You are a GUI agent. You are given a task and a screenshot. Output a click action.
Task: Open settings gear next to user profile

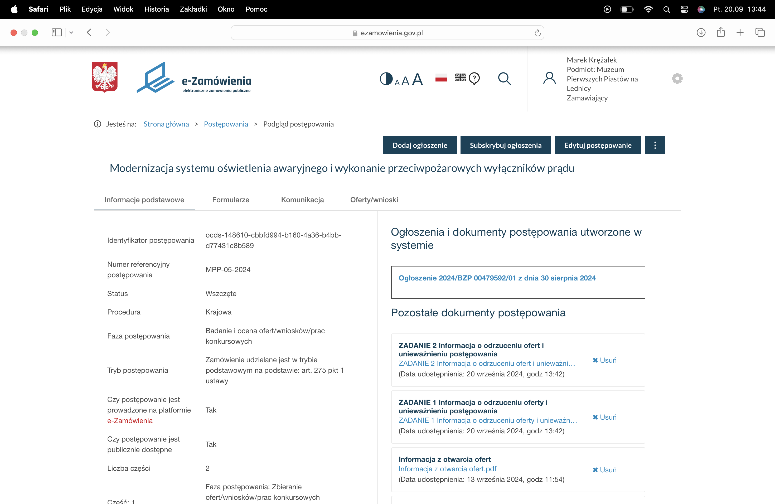677,79
